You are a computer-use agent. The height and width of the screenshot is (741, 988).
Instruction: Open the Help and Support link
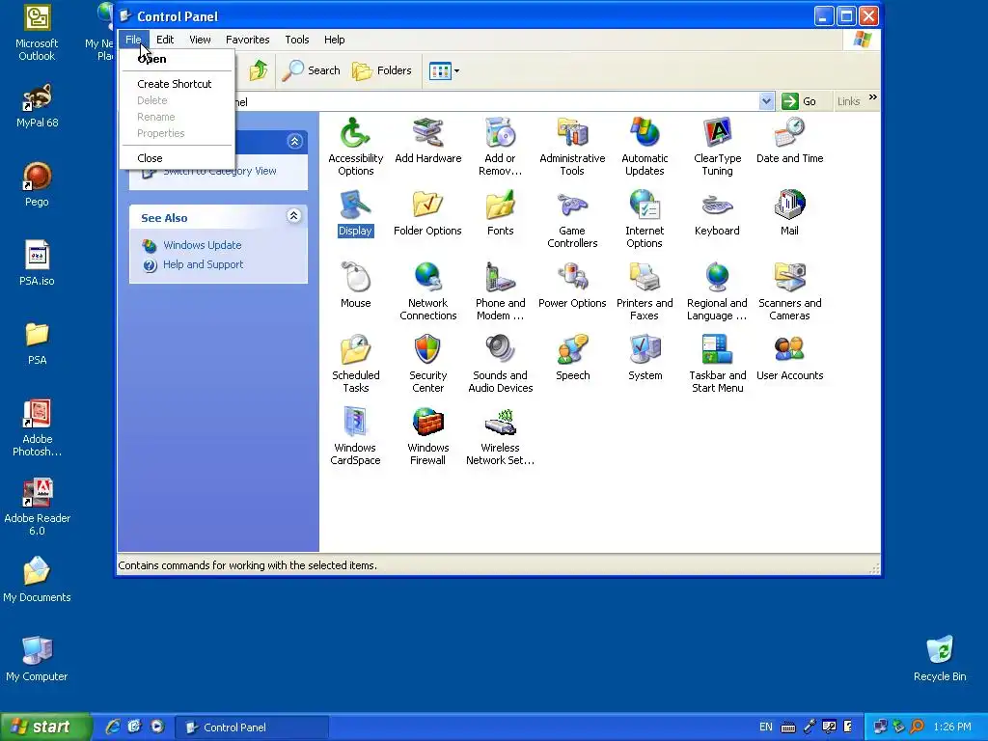tap(203, 264)
